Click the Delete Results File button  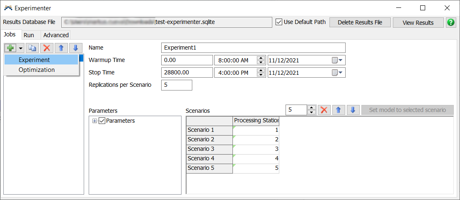tap(360, 22)
